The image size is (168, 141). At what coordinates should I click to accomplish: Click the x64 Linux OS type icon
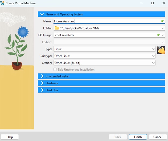coord(161,50)
